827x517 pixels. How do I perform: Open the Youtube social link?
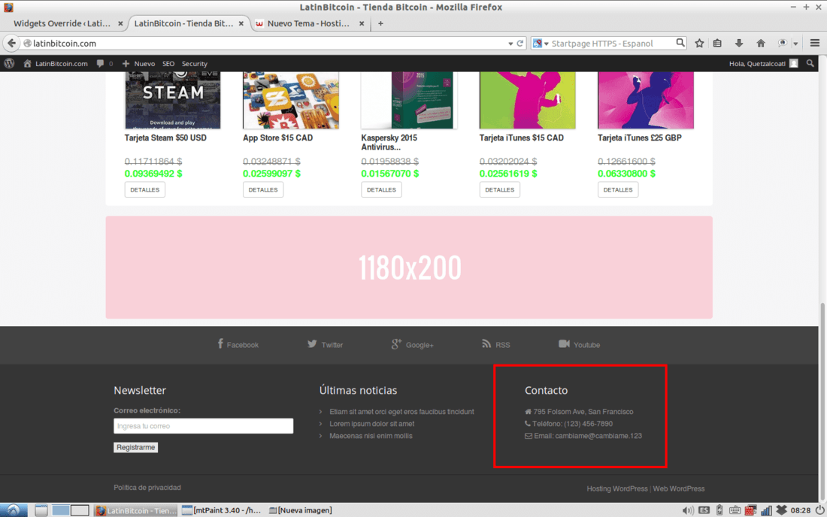coord(579,345)
